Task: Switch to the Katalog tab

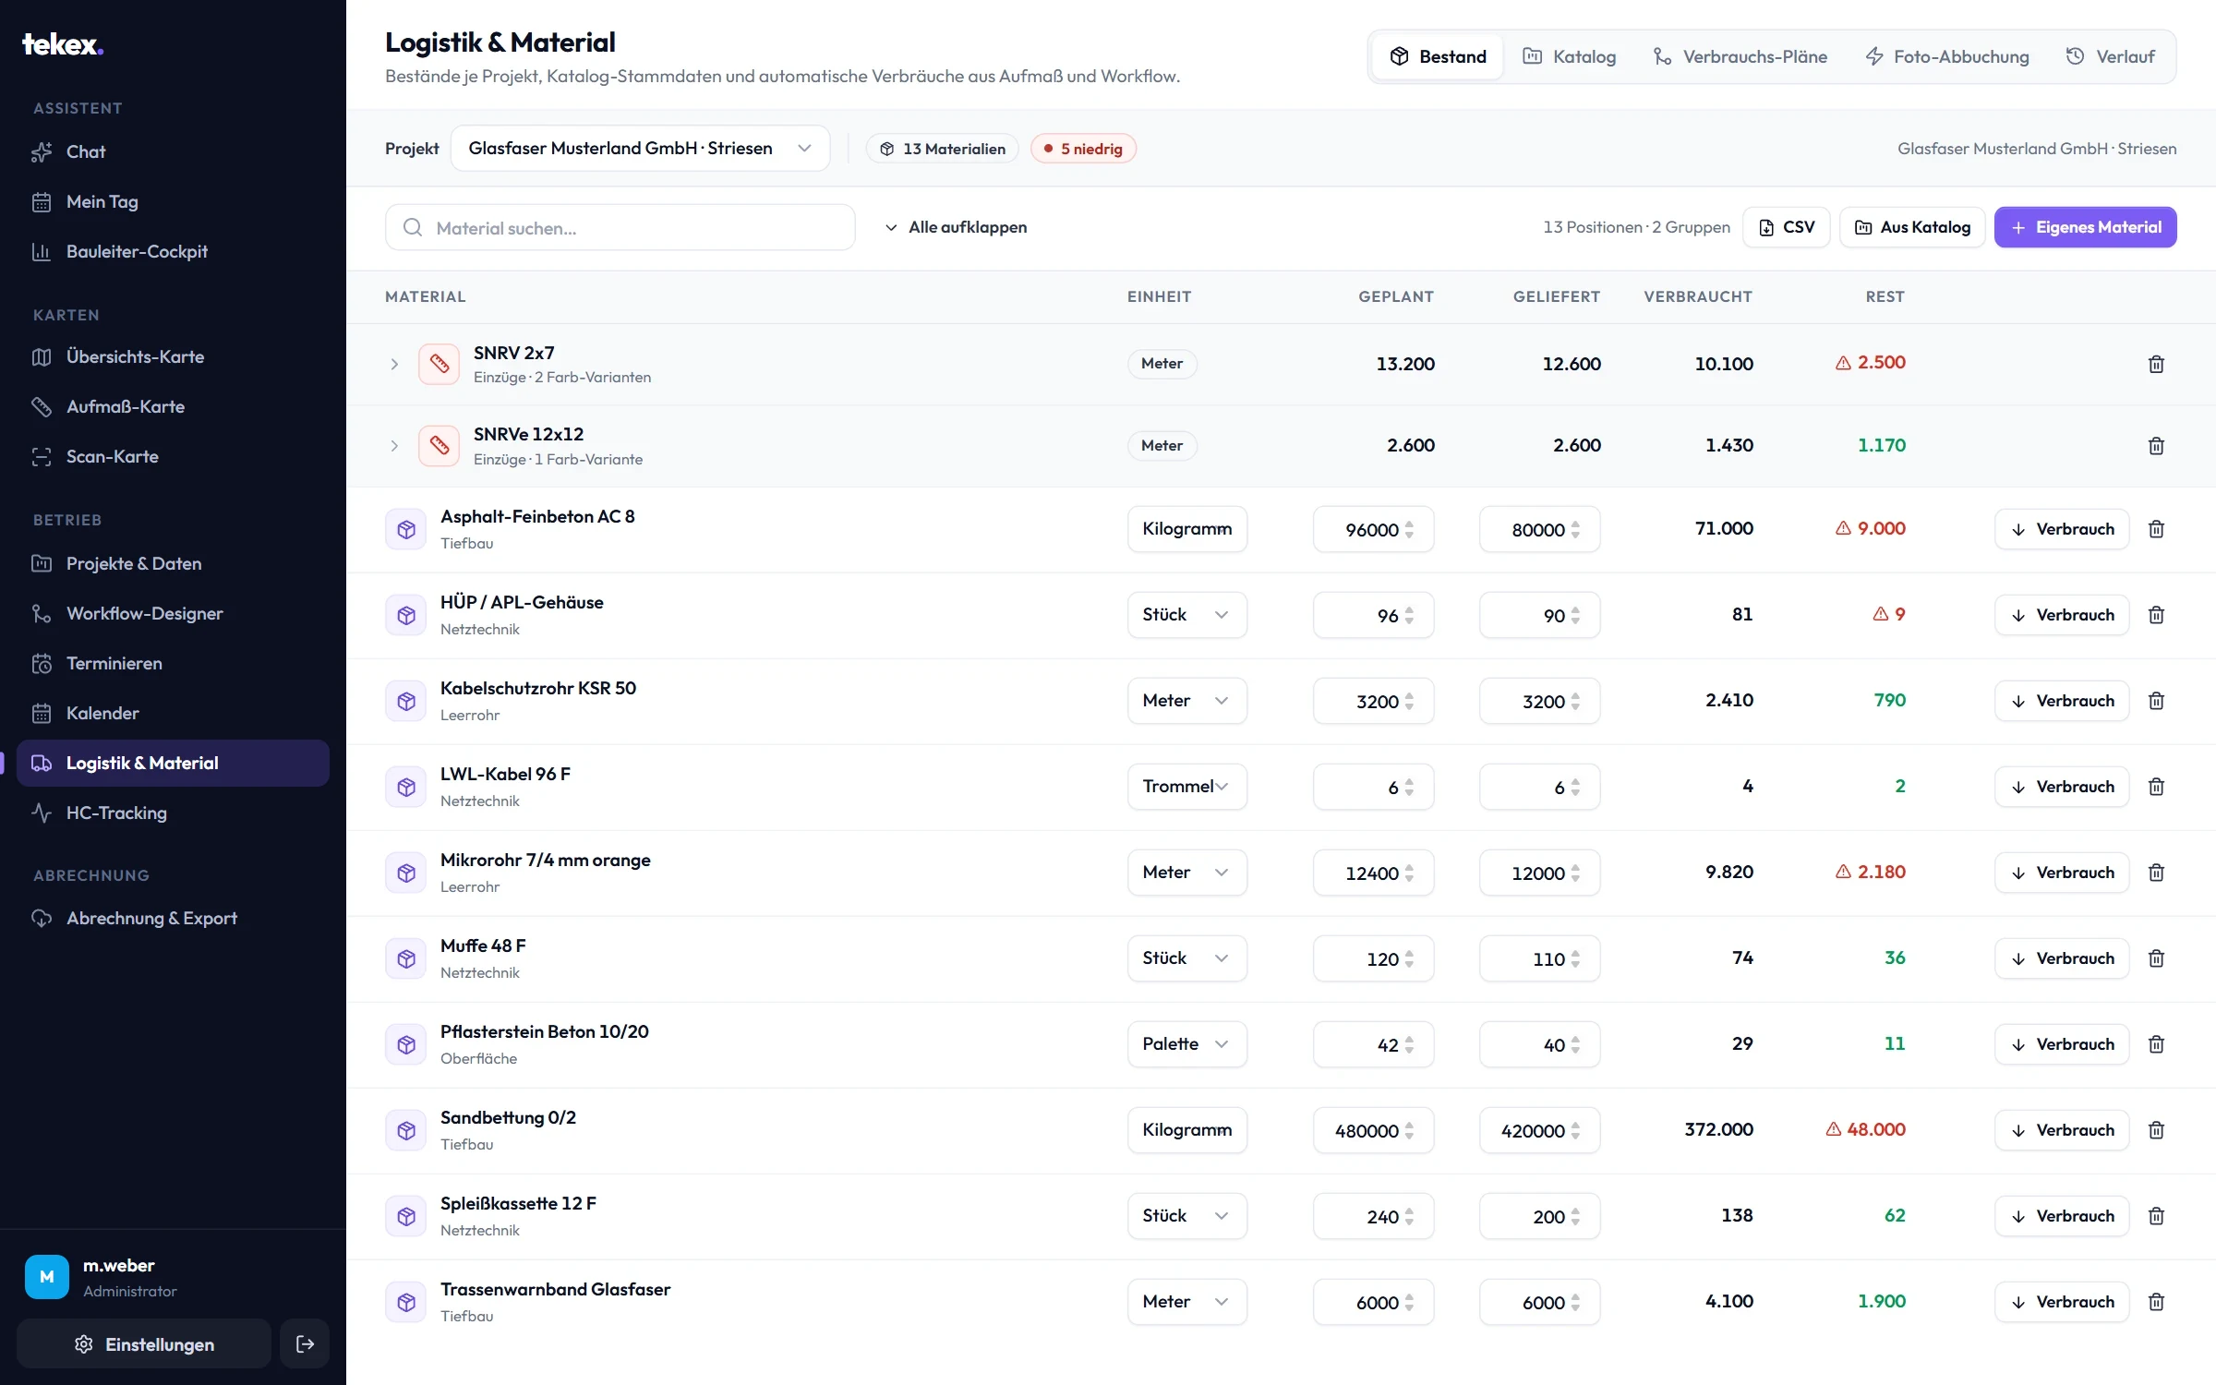Action: (x=1569, y=56)
